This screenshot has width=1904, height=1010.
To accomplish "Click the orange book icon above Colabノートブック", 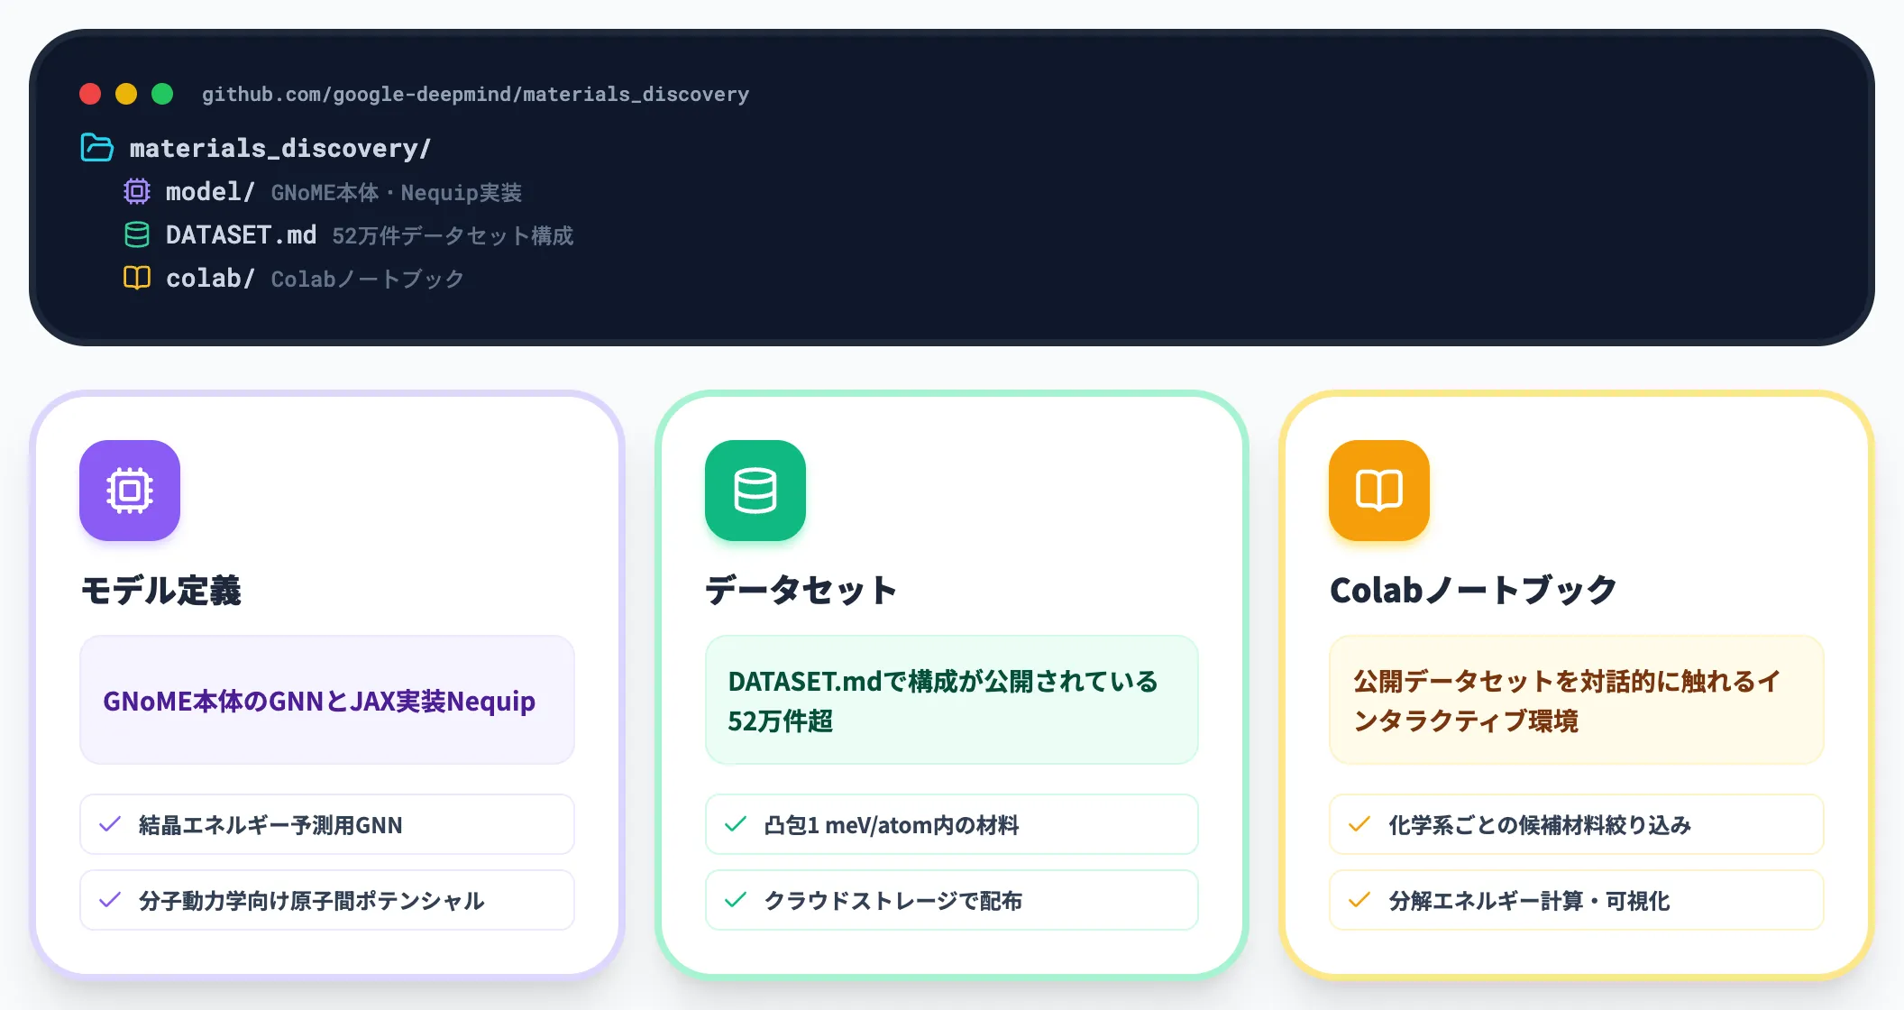I will pos(1379,491).
